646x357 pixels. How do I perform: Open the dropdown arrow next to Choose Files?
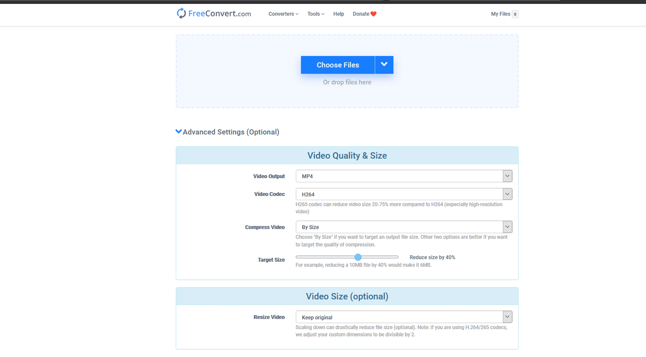click(x=384, y=65)
